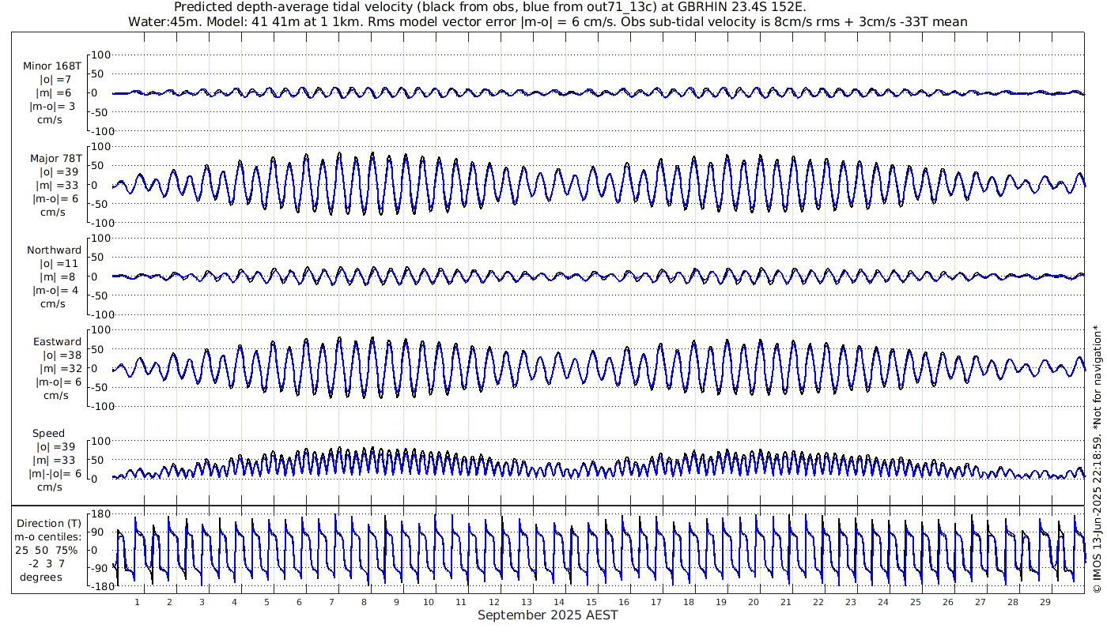Click the Minor 168T panel label
This screenshot has height=632, width=1107.
[x=52, y=66]
